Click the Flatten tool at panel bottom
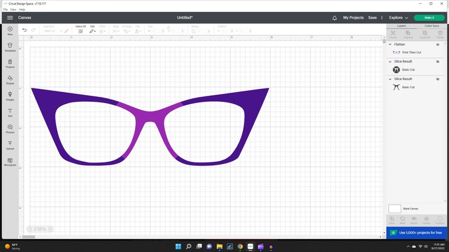 [x=427, y=220]
